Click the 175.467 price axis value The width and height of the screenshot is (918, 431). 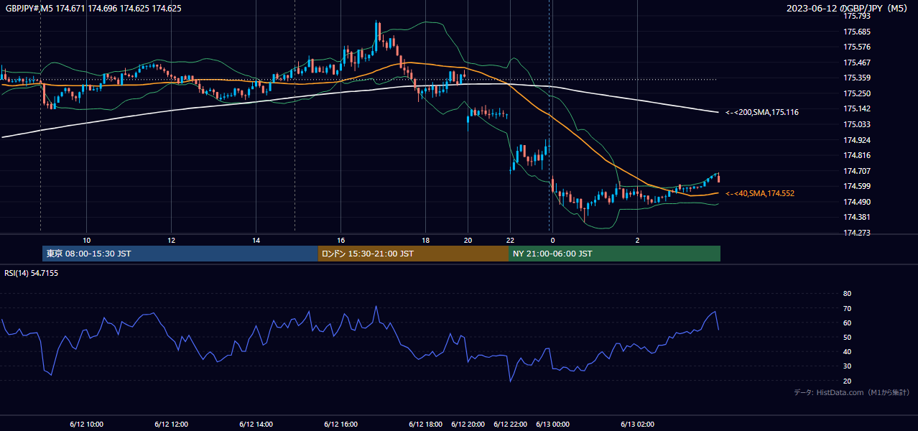click(856, 62)
